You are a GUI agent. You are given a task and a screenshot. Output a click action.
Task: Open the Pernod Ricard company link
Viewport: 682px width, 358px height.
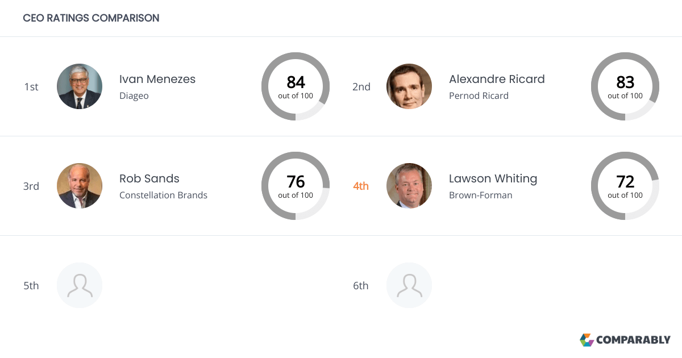click(479, 96)
